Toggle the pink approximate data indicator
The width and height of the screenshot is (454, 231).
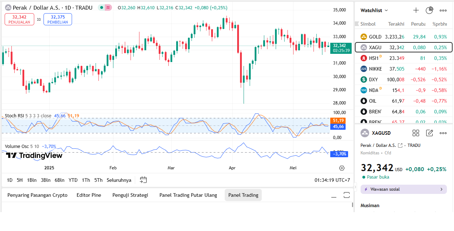point(108,7)
